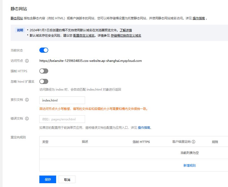The image size is (228, 187).
Task: Click the access endpoint URL text
Action: tap(91, 61)
